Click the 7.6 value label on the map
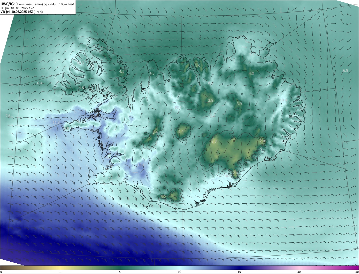This screenshot has width=359, height=274. coord(8,116)
